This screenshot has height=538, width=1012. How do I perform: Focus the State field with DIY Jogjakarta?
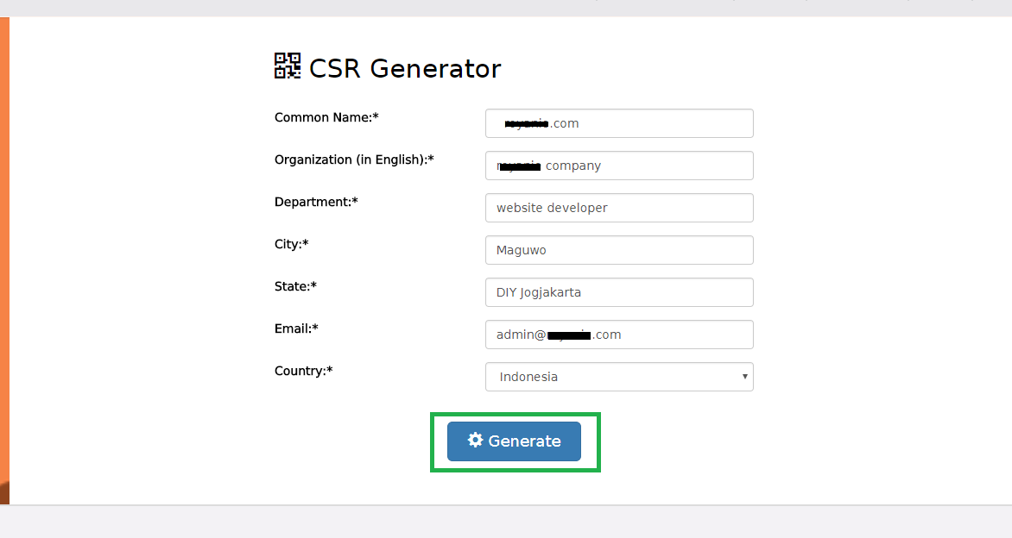(x=618, y=292)
